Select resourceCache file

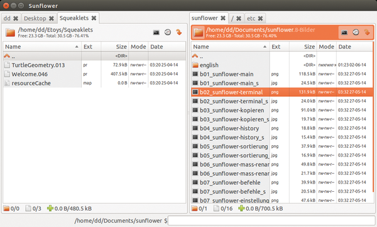[x=94, y=83]
